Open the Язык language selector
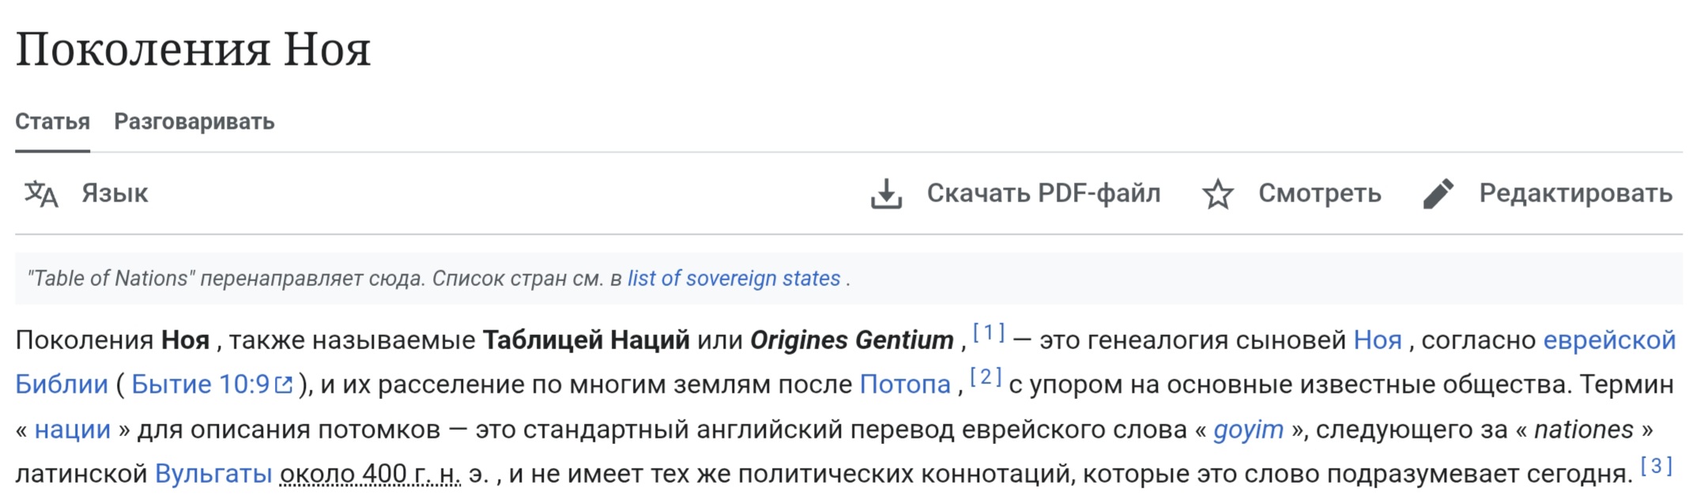 click(115, 194)
